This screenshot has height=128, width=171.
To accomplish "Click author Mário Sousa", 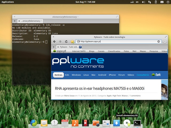I will click(69, 96).
